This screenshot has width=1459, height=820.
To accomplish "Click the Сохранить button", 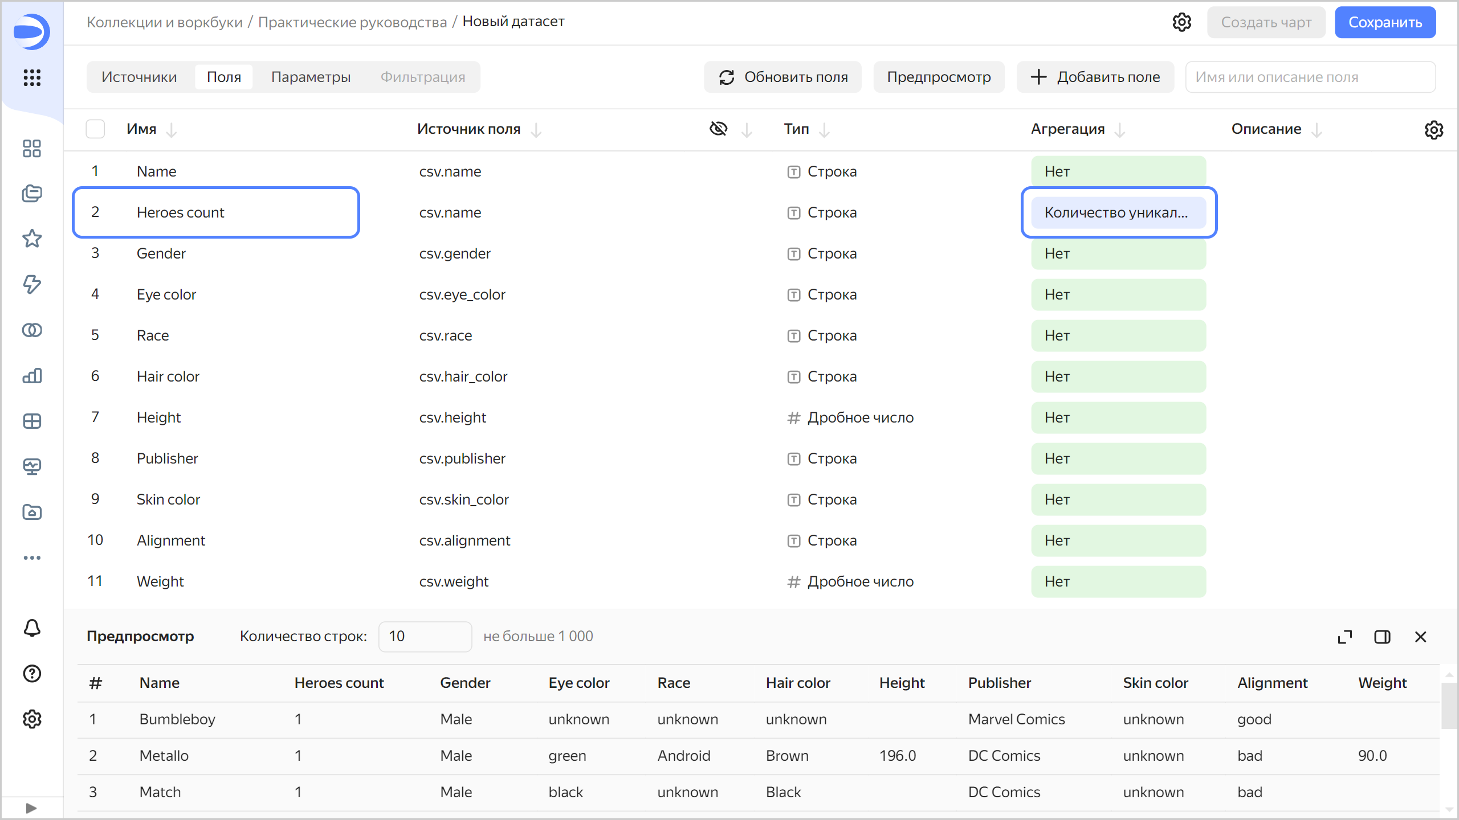I will tap(1385, 22).
